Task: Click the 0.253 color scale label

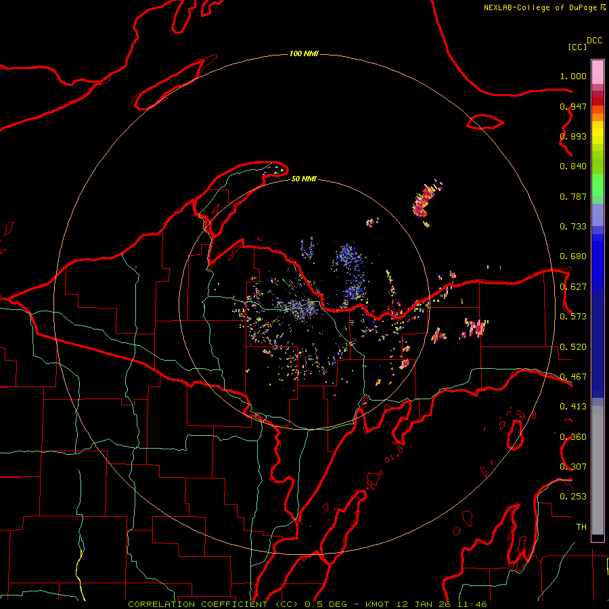Action: [573, 497]
